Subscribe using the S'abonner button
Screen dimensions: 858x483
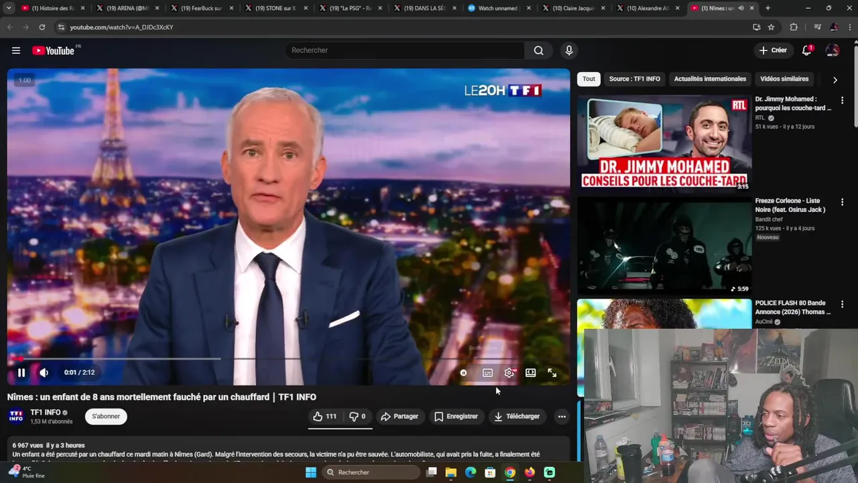coord(106,417)
